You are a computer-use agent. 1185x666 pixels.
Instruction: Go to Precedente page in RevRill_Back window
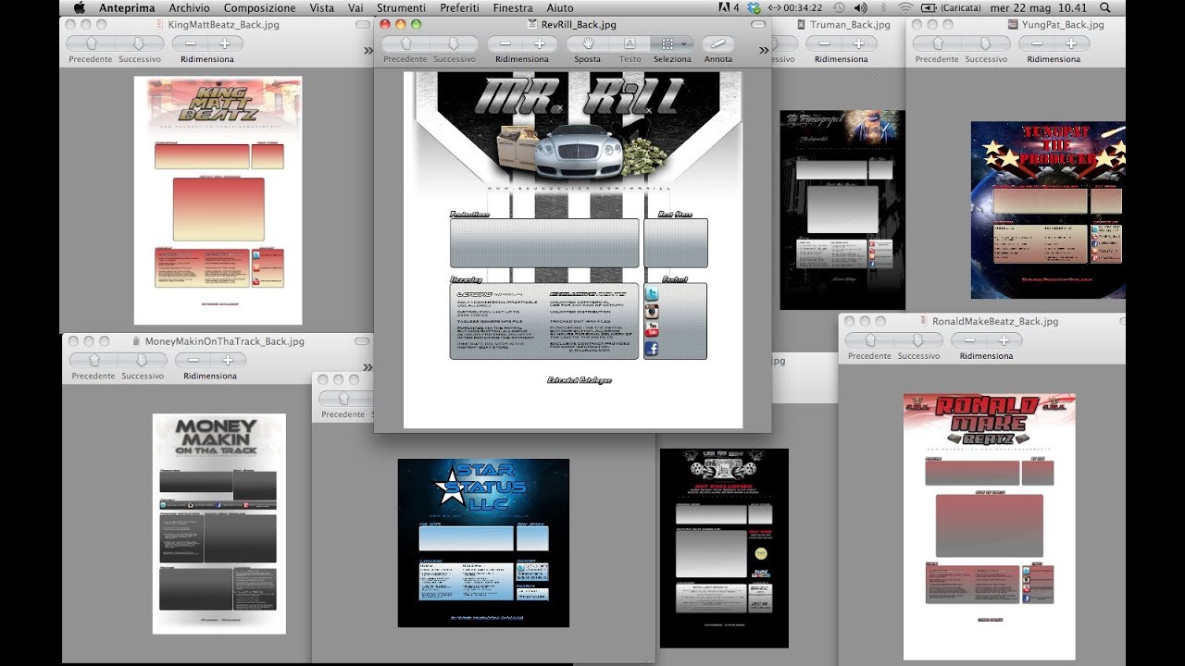(x=405, y=43)
